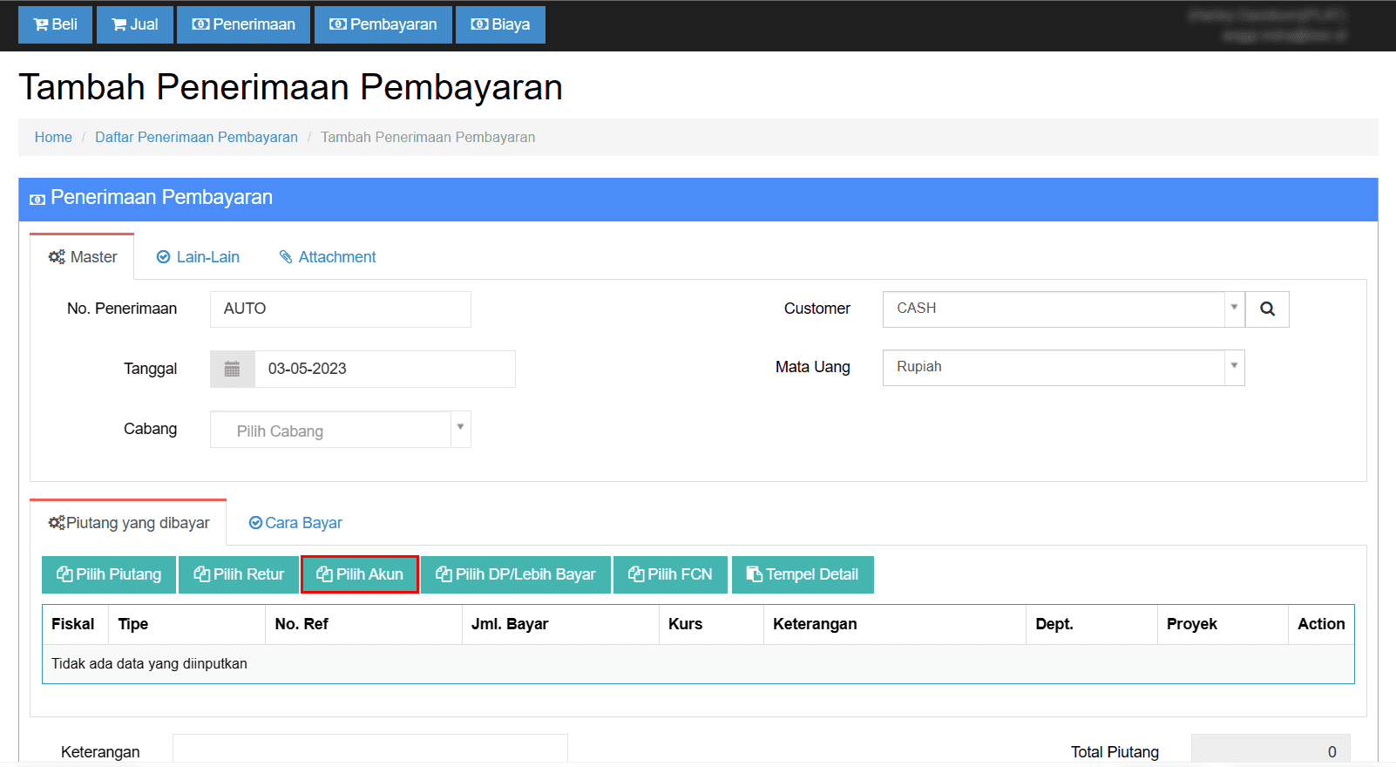Open the Attachment tab
The height and width of the screenshot is (767, 1396).
pyautogui.click(x=328, y=257)
